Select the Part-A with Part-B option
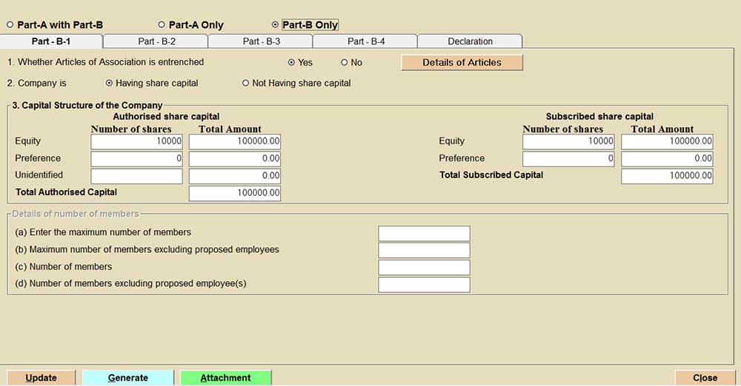The width and height of the screenshot is (741, 386). pos(10,25)
